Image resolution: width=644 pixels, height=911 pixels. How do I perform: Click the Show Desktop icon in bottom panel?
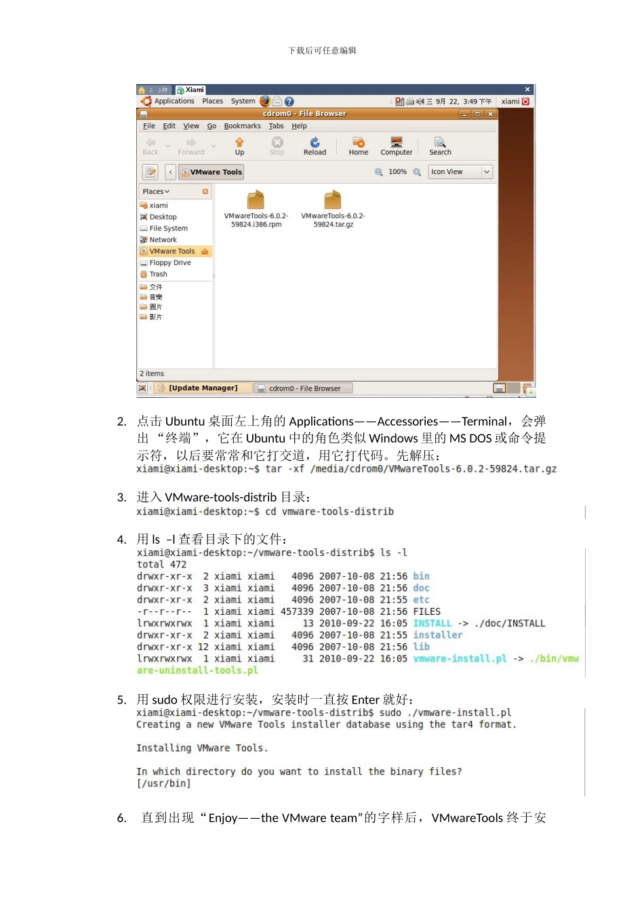[x=142, y=388]
